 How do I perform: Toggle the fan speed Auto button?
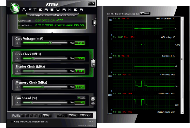[x=82, y=98]
